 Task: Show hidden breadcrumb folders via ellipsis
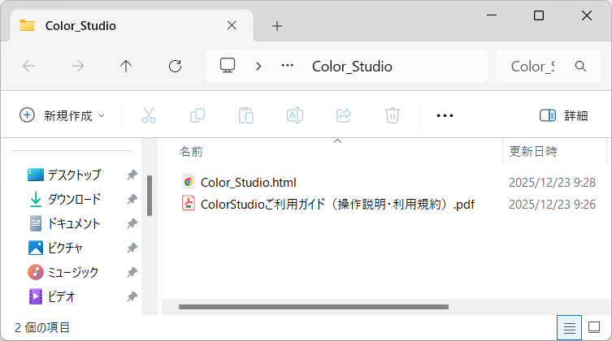tap(287, 67)
